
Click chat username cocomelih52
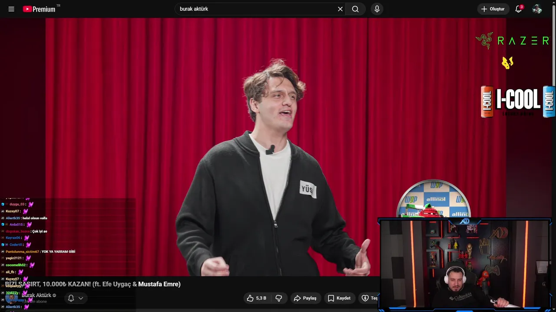pyautogui.click(x=16, y=265)
